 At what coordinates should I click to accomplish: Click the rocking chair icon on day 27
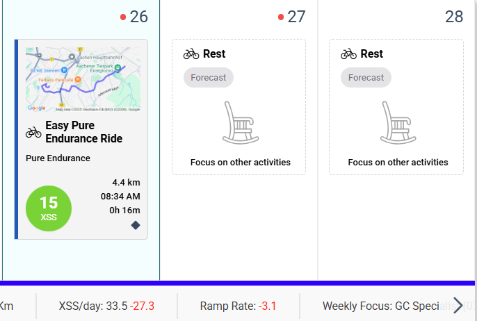point(241,122)
